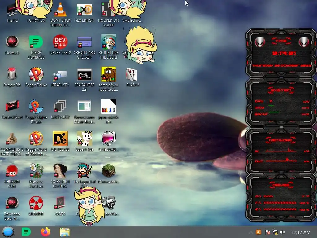Click the SYSTEM header on the widget

(x=281, y=90)
